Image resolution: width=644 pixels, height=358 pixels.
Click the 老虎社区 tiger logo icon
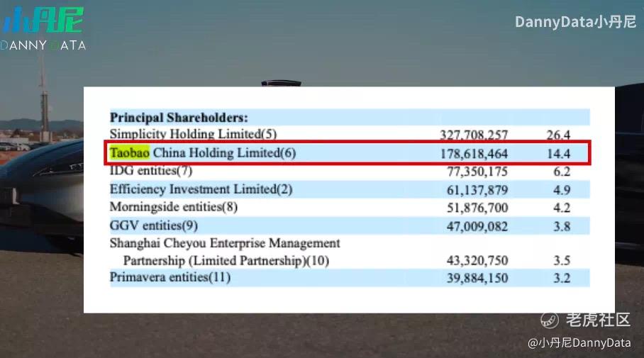[550, 320]
